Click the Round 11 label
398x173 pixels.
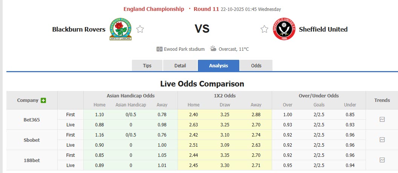206,9
